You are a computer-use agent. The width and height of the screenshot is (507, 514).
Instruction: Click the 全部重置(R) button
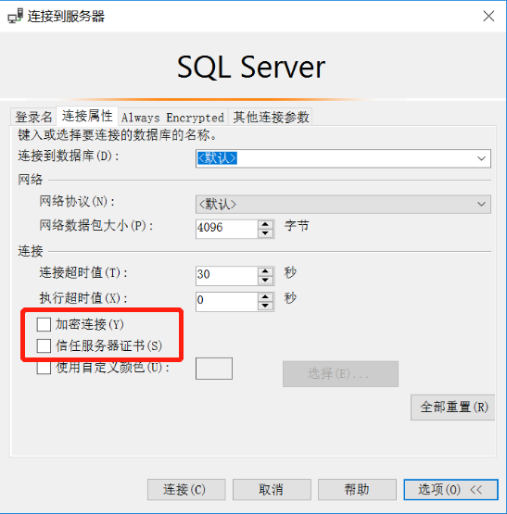(x=453, y=407)
